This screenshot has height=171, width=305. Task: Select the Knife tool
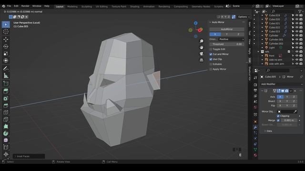(x=6, y=119)
